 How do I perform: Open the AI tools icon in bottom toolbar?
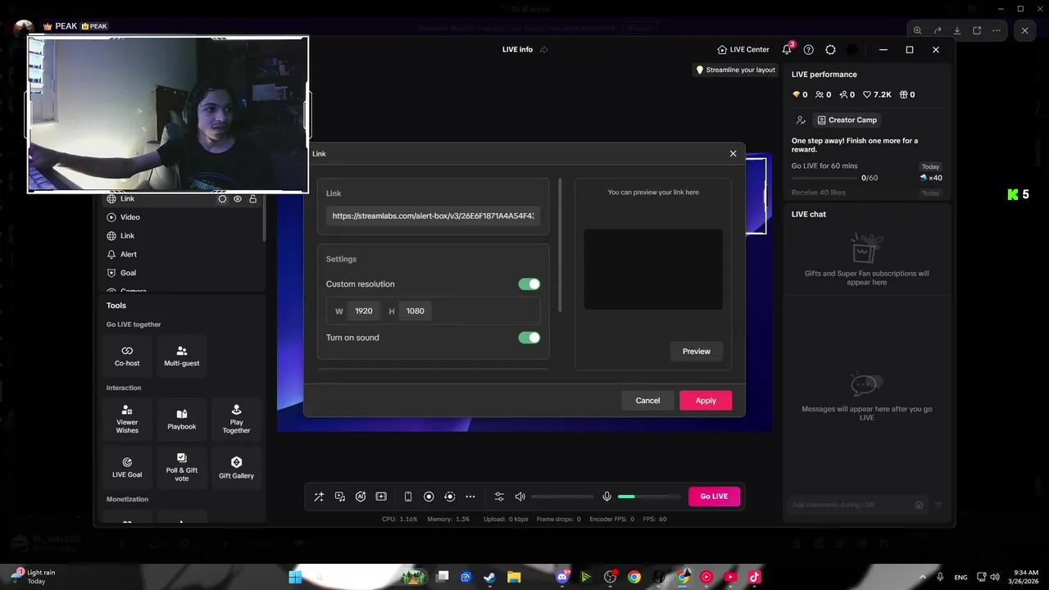pos(361,497)
